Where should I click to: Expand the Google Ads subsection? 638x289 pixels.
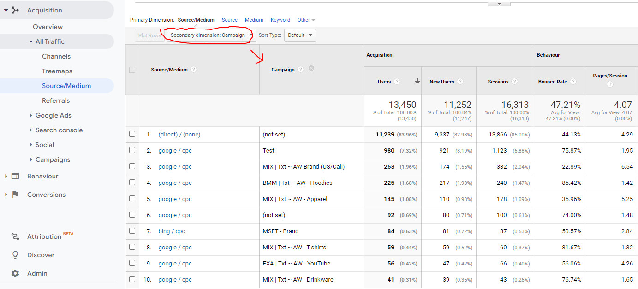(31, 115)
